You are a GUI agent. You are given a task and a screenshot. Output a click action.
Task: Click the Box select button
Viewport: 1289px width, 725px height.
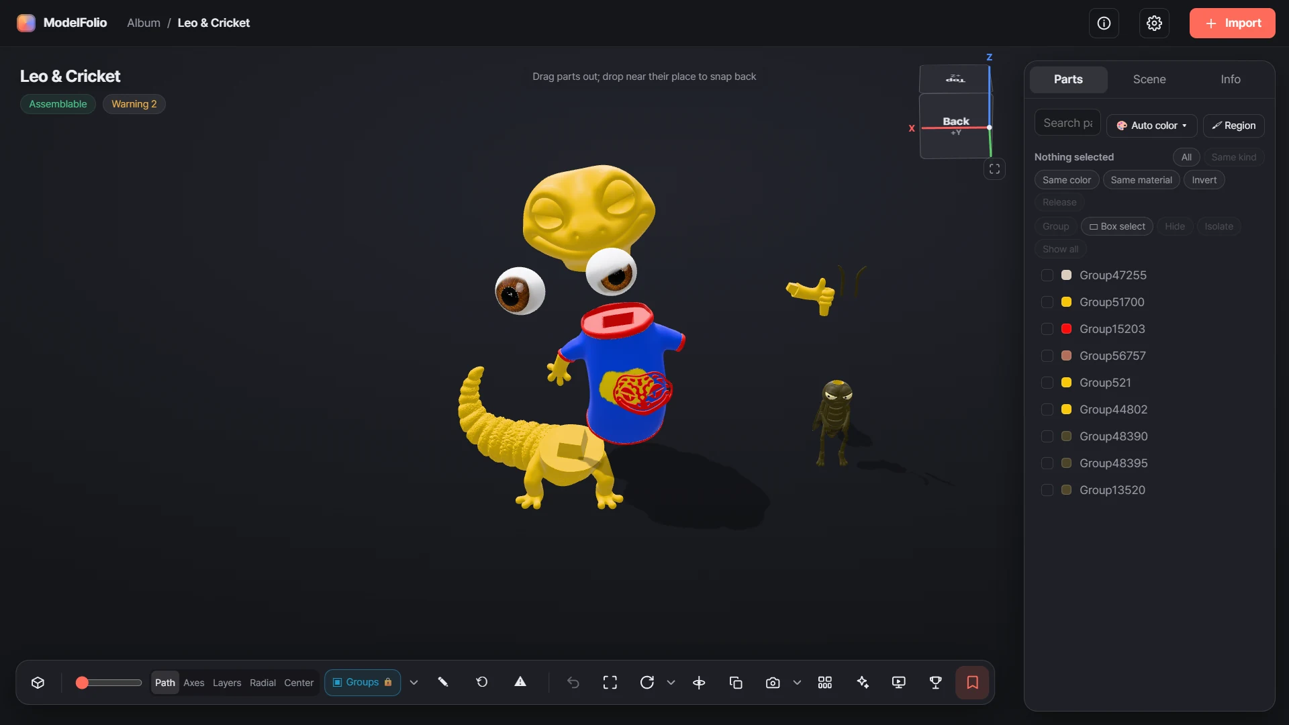[1116, 226]
